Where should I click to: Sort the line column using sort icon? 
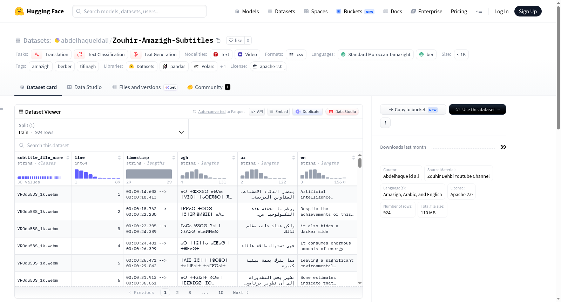(119, 157)
